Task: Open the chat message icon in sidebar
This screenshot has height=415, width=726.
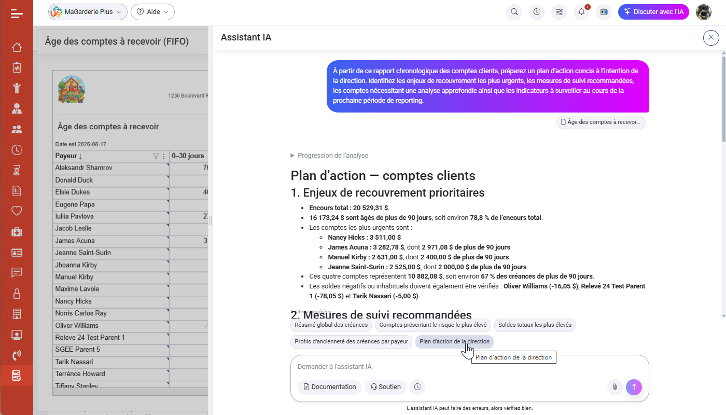Action: coord(17,272)
